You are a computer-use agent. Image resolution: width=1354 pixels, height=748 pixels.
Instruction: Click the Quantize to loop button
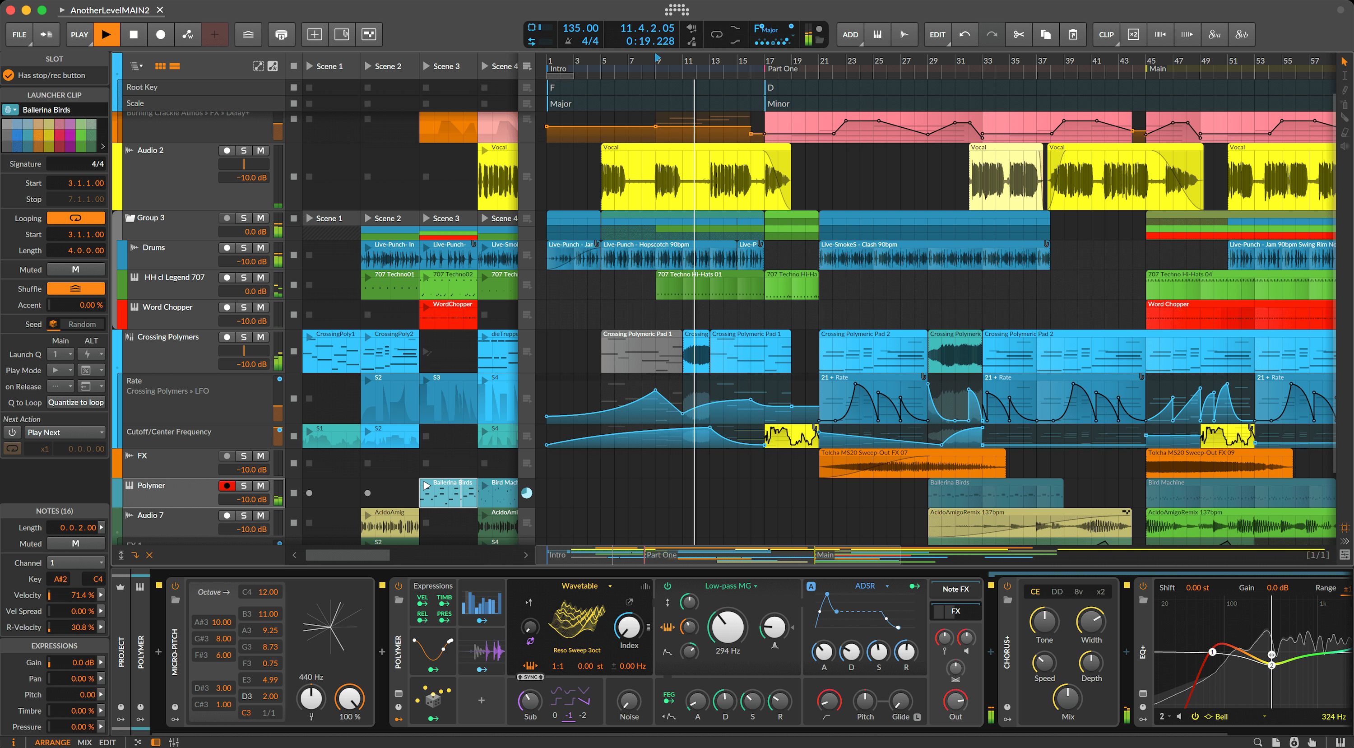click(x=76, y=402)
